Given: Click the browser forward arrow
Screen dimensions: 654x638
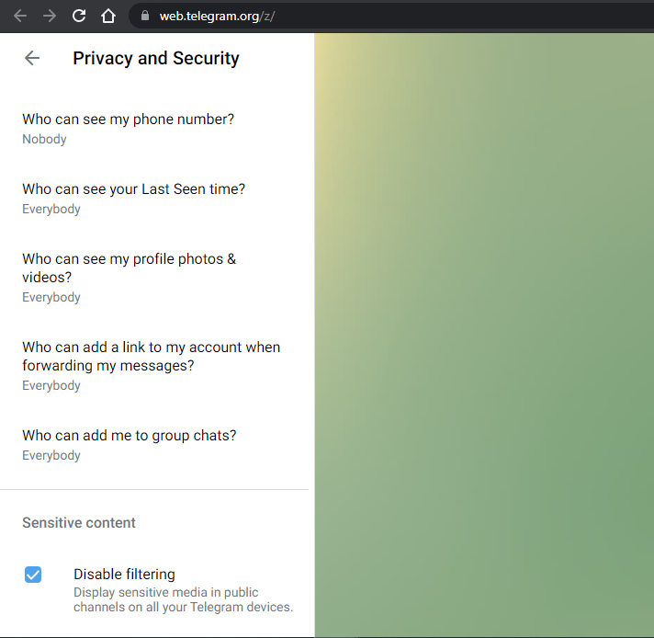Looking at the screenshot, I should tap(50, 16).
